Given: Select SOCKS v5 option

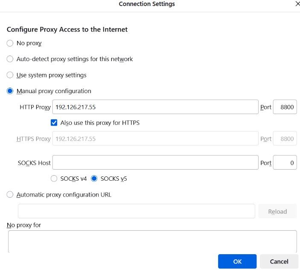Looking at the screenshot, I should click(94, 179).
